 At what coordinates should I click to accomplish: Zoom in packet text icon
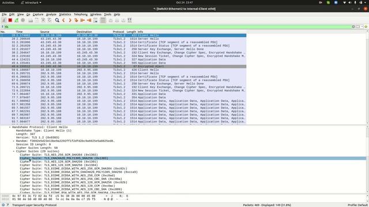click(x=111, y=21)
